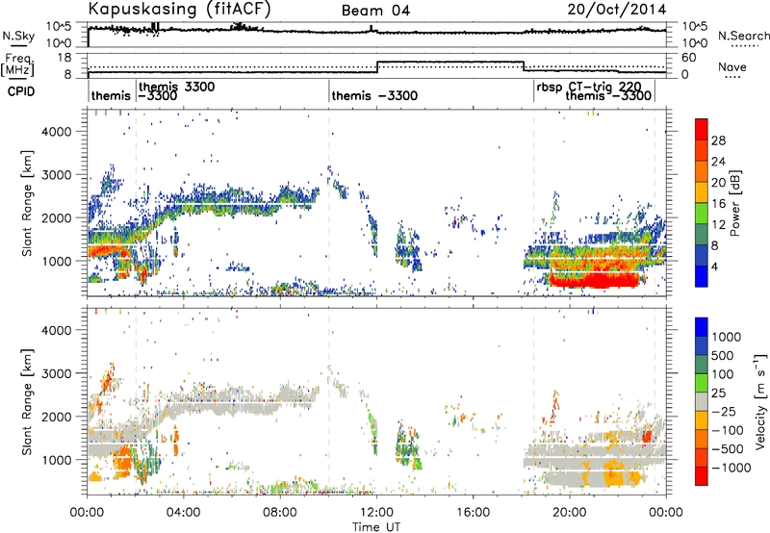Click the top blue swatch of the Velocity bar

pyautogui.click(x=702, y=327)
